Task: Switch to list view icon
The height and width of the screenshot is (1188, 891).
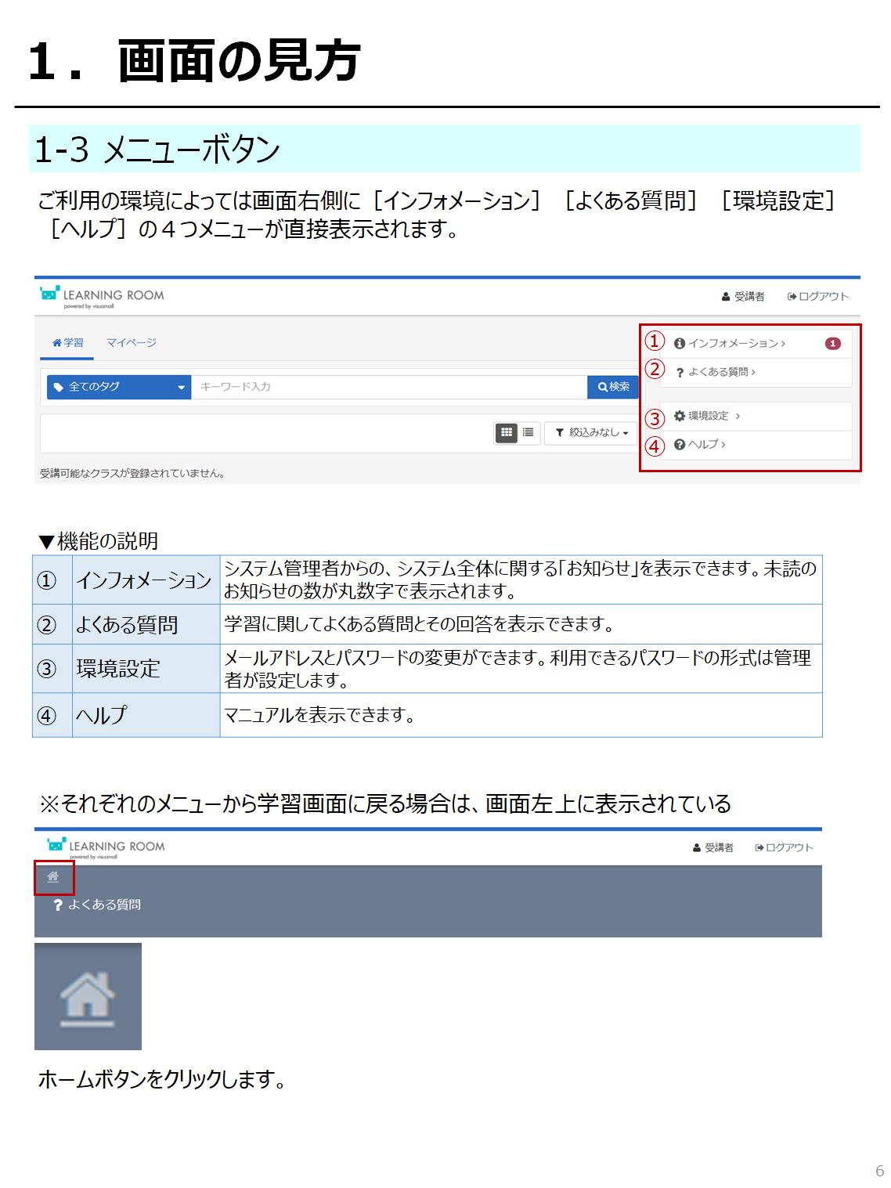Action: 528,432
